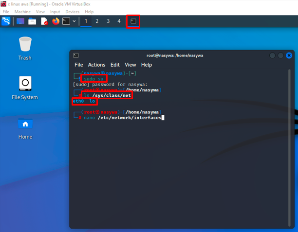Open VirtualBox Devices menu
This screenshot has width=298, height=232.
point(72,12)
